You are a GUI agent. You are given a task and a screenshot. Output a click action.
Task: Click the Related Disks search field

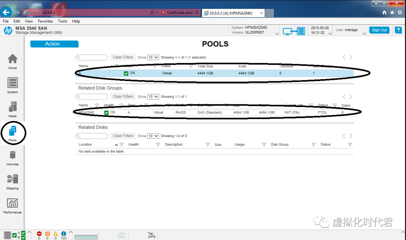click(x=92, y=136)
